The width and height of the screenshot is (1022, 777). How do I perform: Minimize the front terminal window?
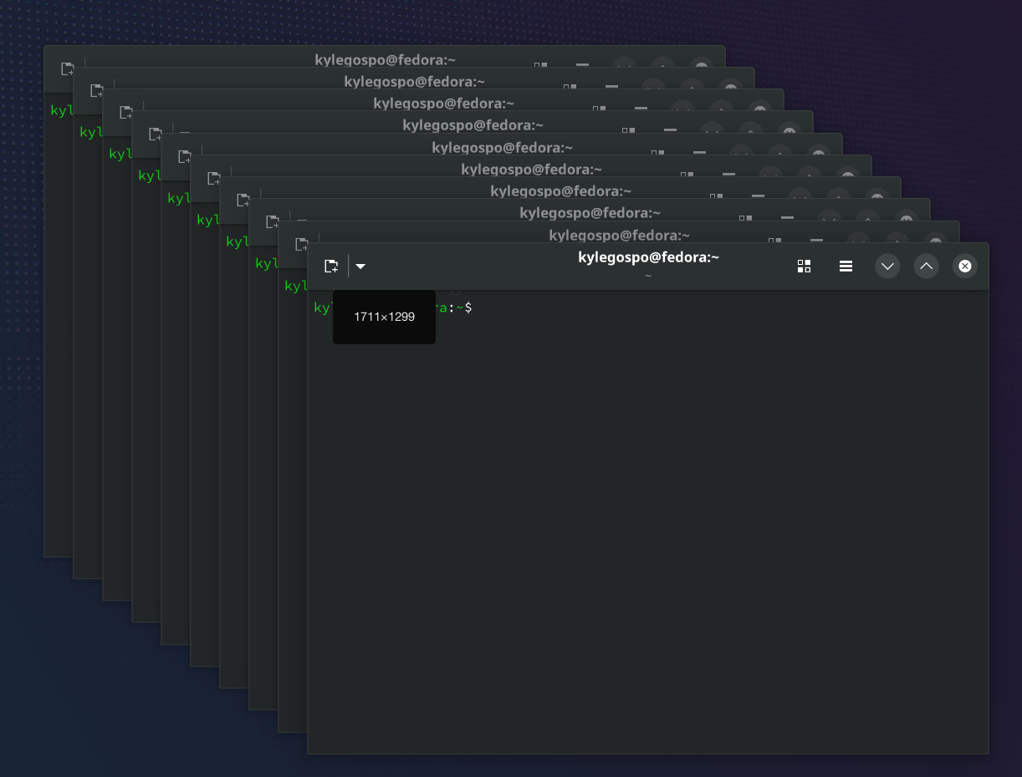tap(887, 267)
